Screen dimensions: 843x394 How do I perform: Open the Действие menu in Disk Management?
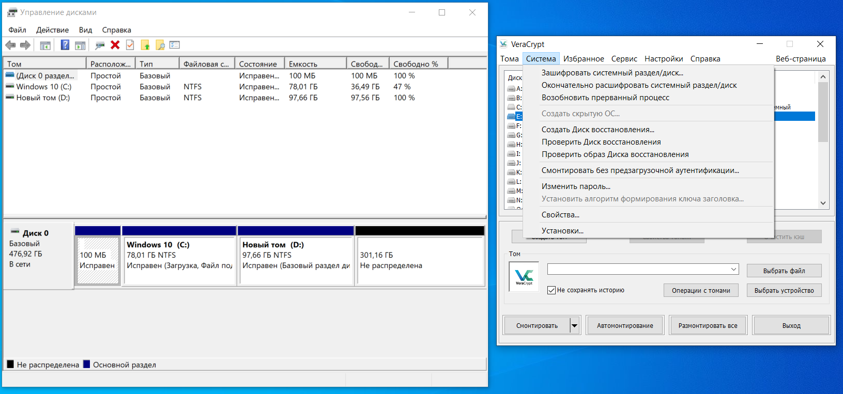53,30
